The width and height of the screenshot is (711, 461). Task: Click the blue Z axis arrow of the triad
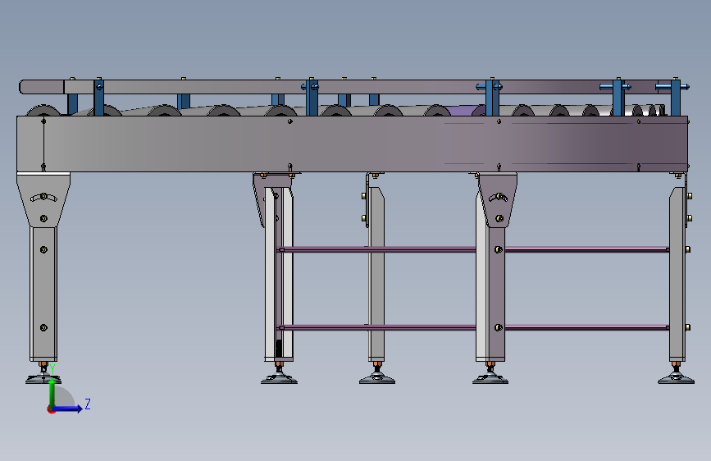point(69,409)
